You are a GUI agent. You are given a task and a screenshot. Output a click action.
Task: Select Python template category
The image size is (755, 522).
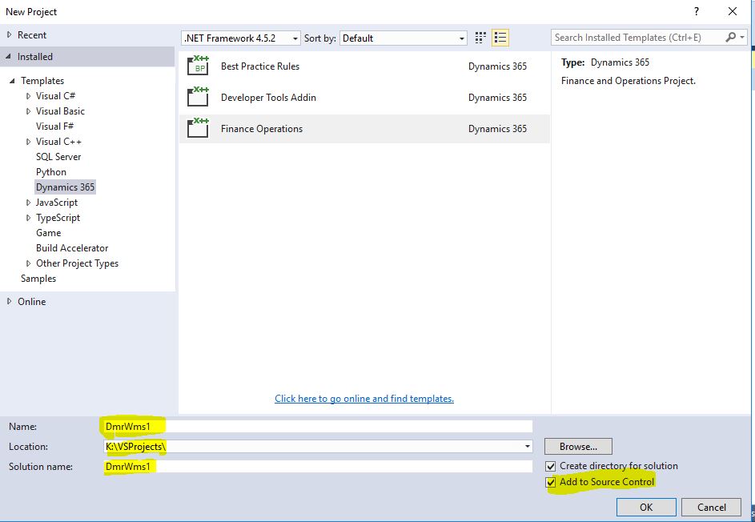coord(51,172)
